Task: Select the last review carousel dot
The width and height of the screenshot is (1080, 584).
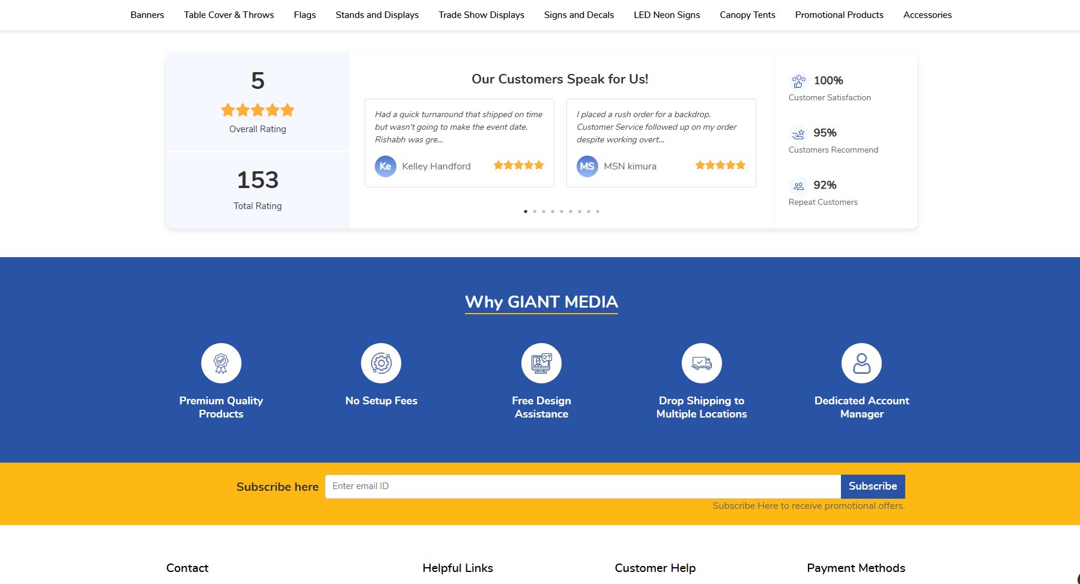Action: click(x=598, y=211)
